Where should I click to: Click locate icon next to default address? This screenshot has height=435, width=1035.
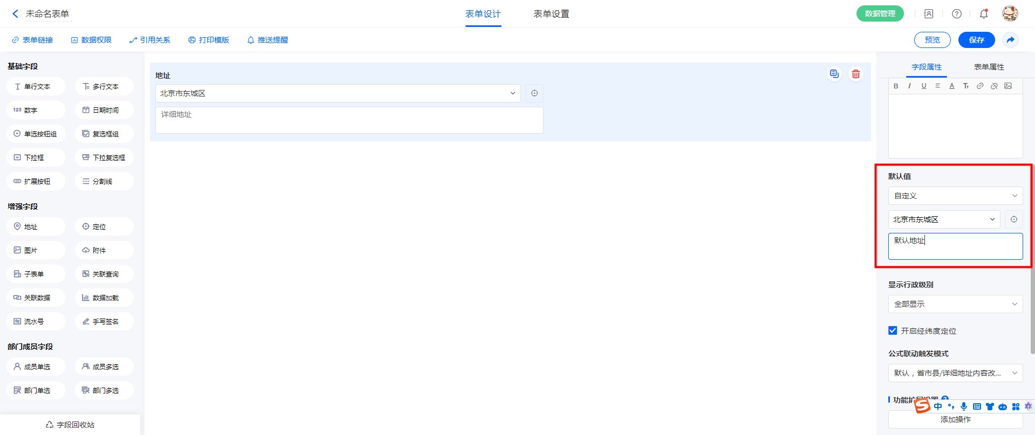(x=1013, y=219)
